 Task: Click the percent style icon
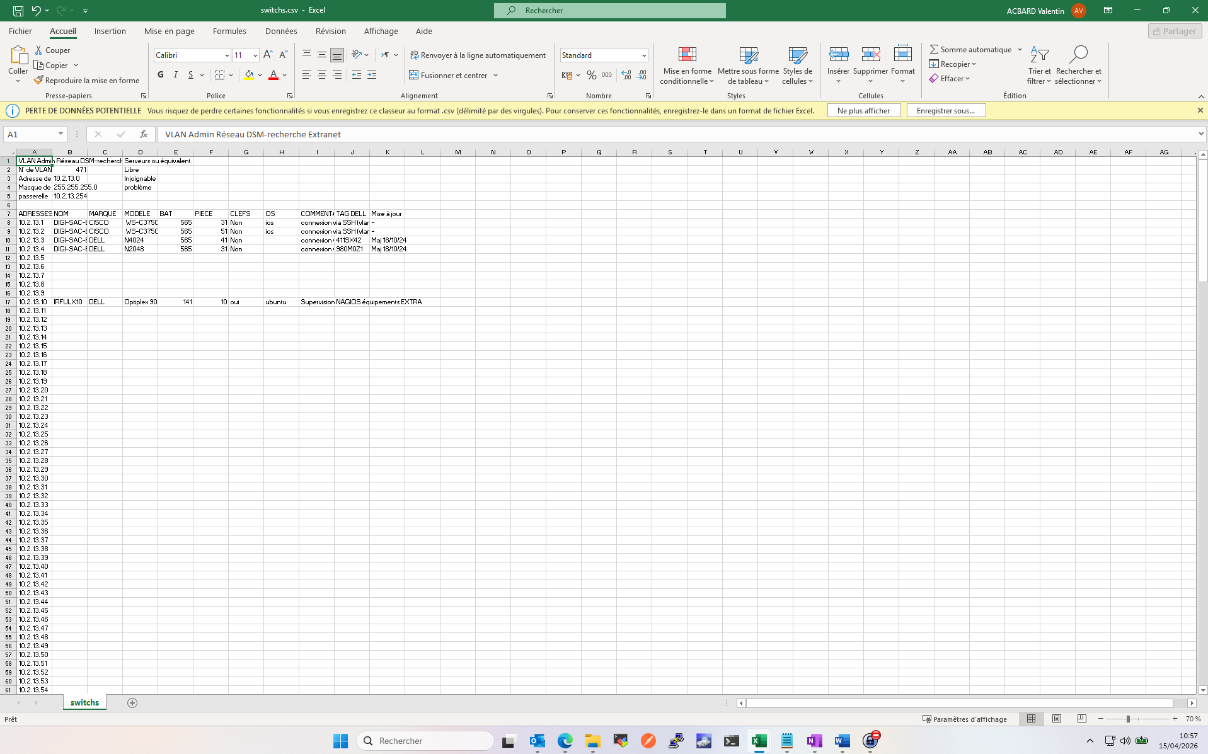tap(591, 75)
